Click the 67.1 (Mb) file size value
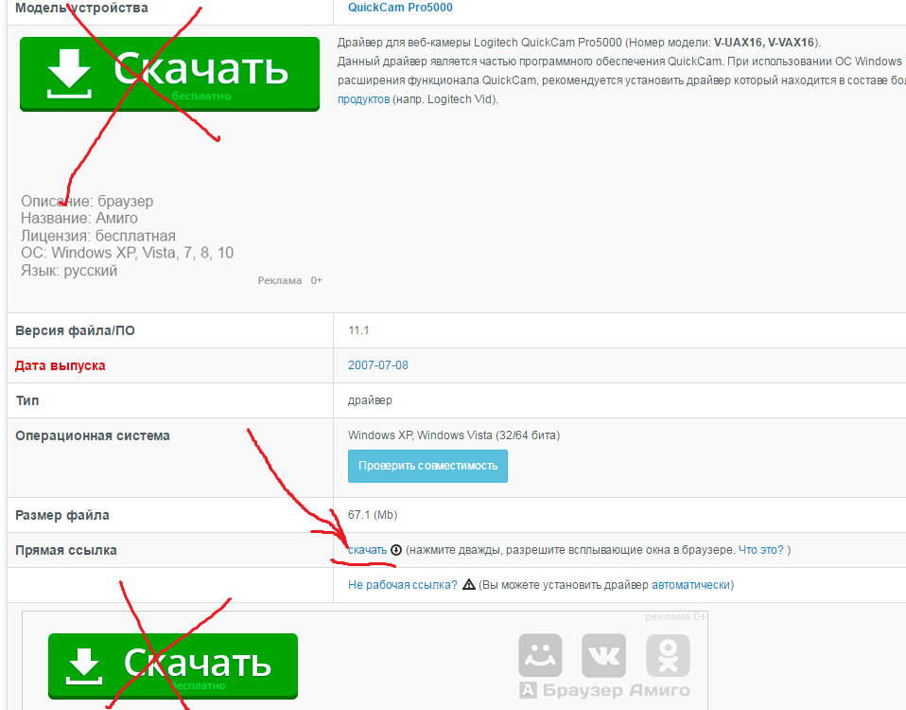 [373, 515]
